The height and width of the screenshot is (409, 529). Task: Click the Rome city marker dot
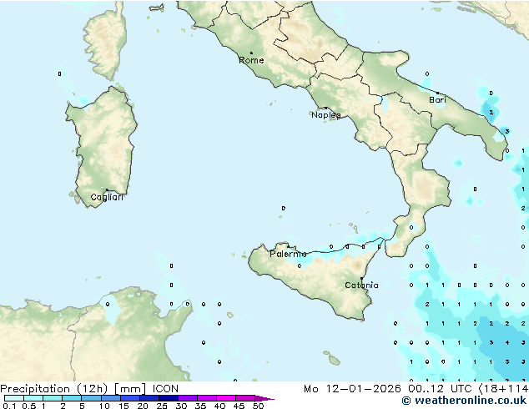pyautogui.click(x=251, y=53)
